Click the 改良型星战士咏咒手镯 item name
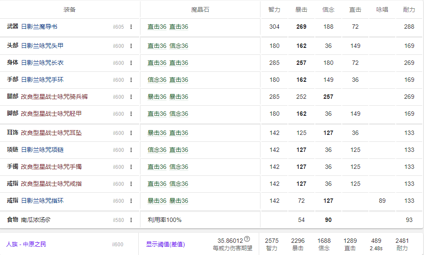 click(x=51, y=167)
